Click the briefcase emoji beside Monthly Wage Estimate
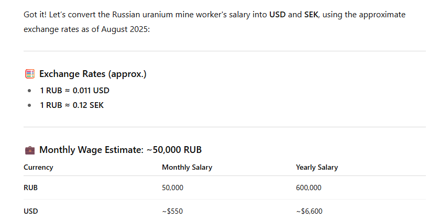 click(x=30, y=150)
